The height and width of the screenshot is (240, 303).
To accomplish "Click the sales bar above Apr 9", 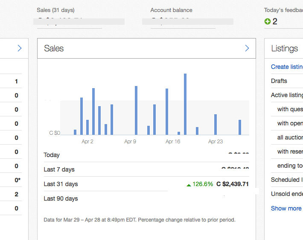I will (136, 110).
